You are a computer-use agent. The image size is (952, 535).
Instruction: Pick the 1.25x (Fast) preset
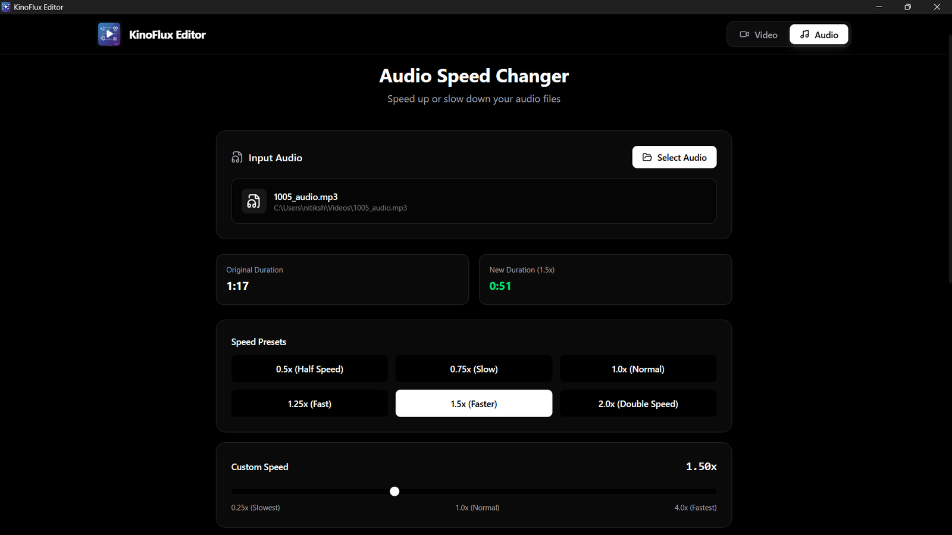coord(309,403)
